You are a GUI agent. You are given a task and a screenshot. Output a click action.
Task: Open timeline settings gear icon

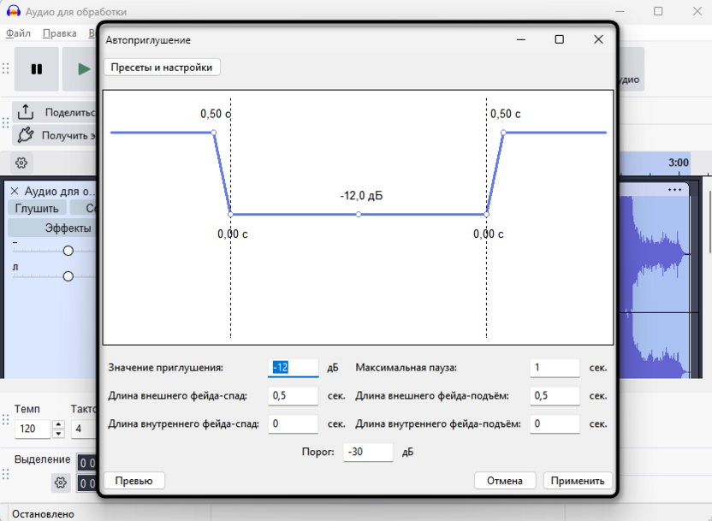click(21, 163)
